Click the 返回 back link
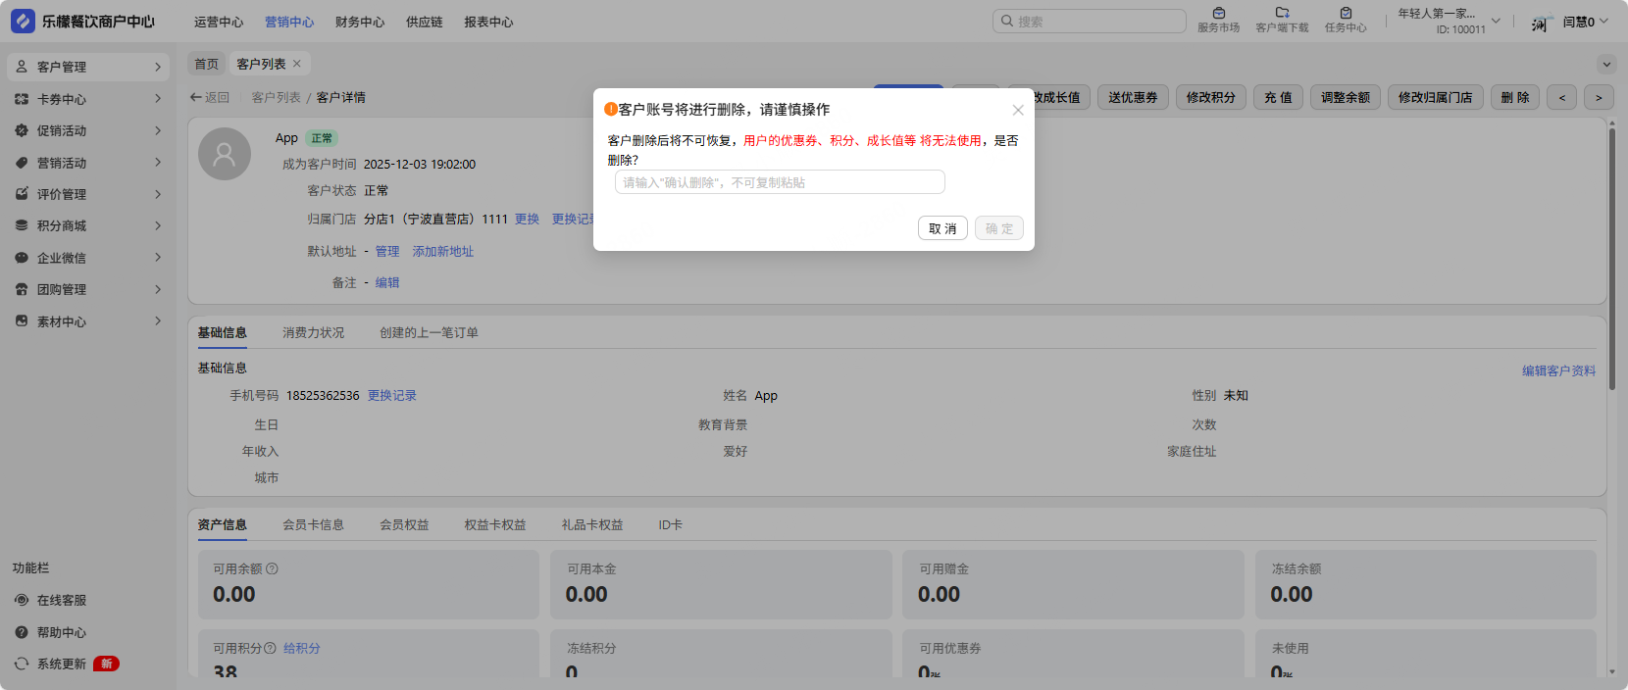 209,98
